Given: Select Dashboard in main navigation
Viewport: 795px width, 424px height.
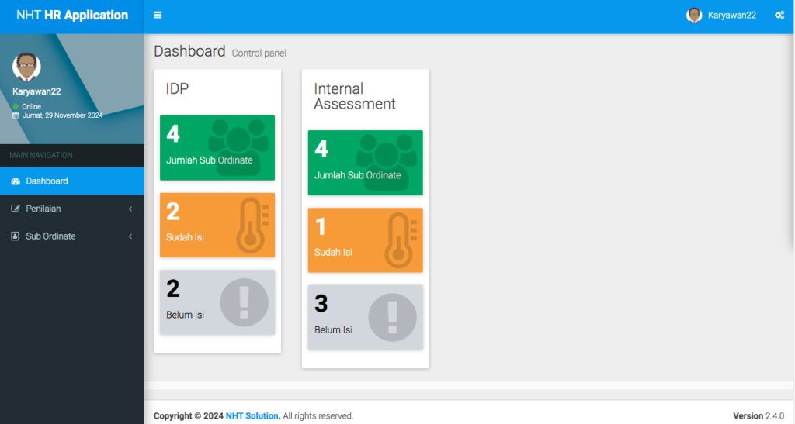Looking at the screenshot, I should click(47, 181).
